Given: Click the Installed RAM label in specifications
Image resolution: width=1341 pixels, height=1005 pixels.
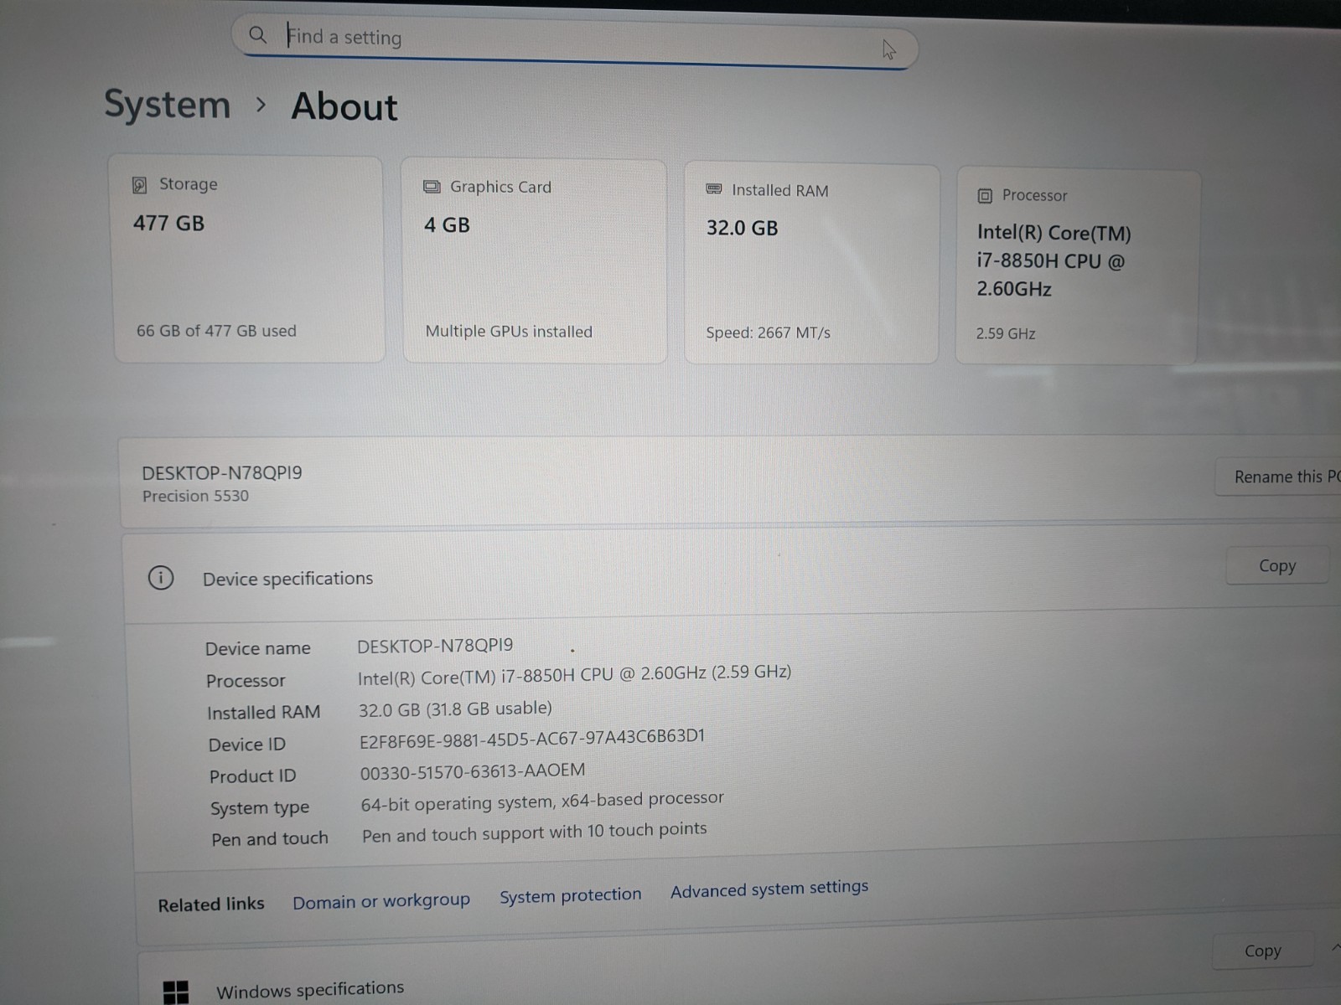Looking at the screenshot, I should tap(263, 713).
